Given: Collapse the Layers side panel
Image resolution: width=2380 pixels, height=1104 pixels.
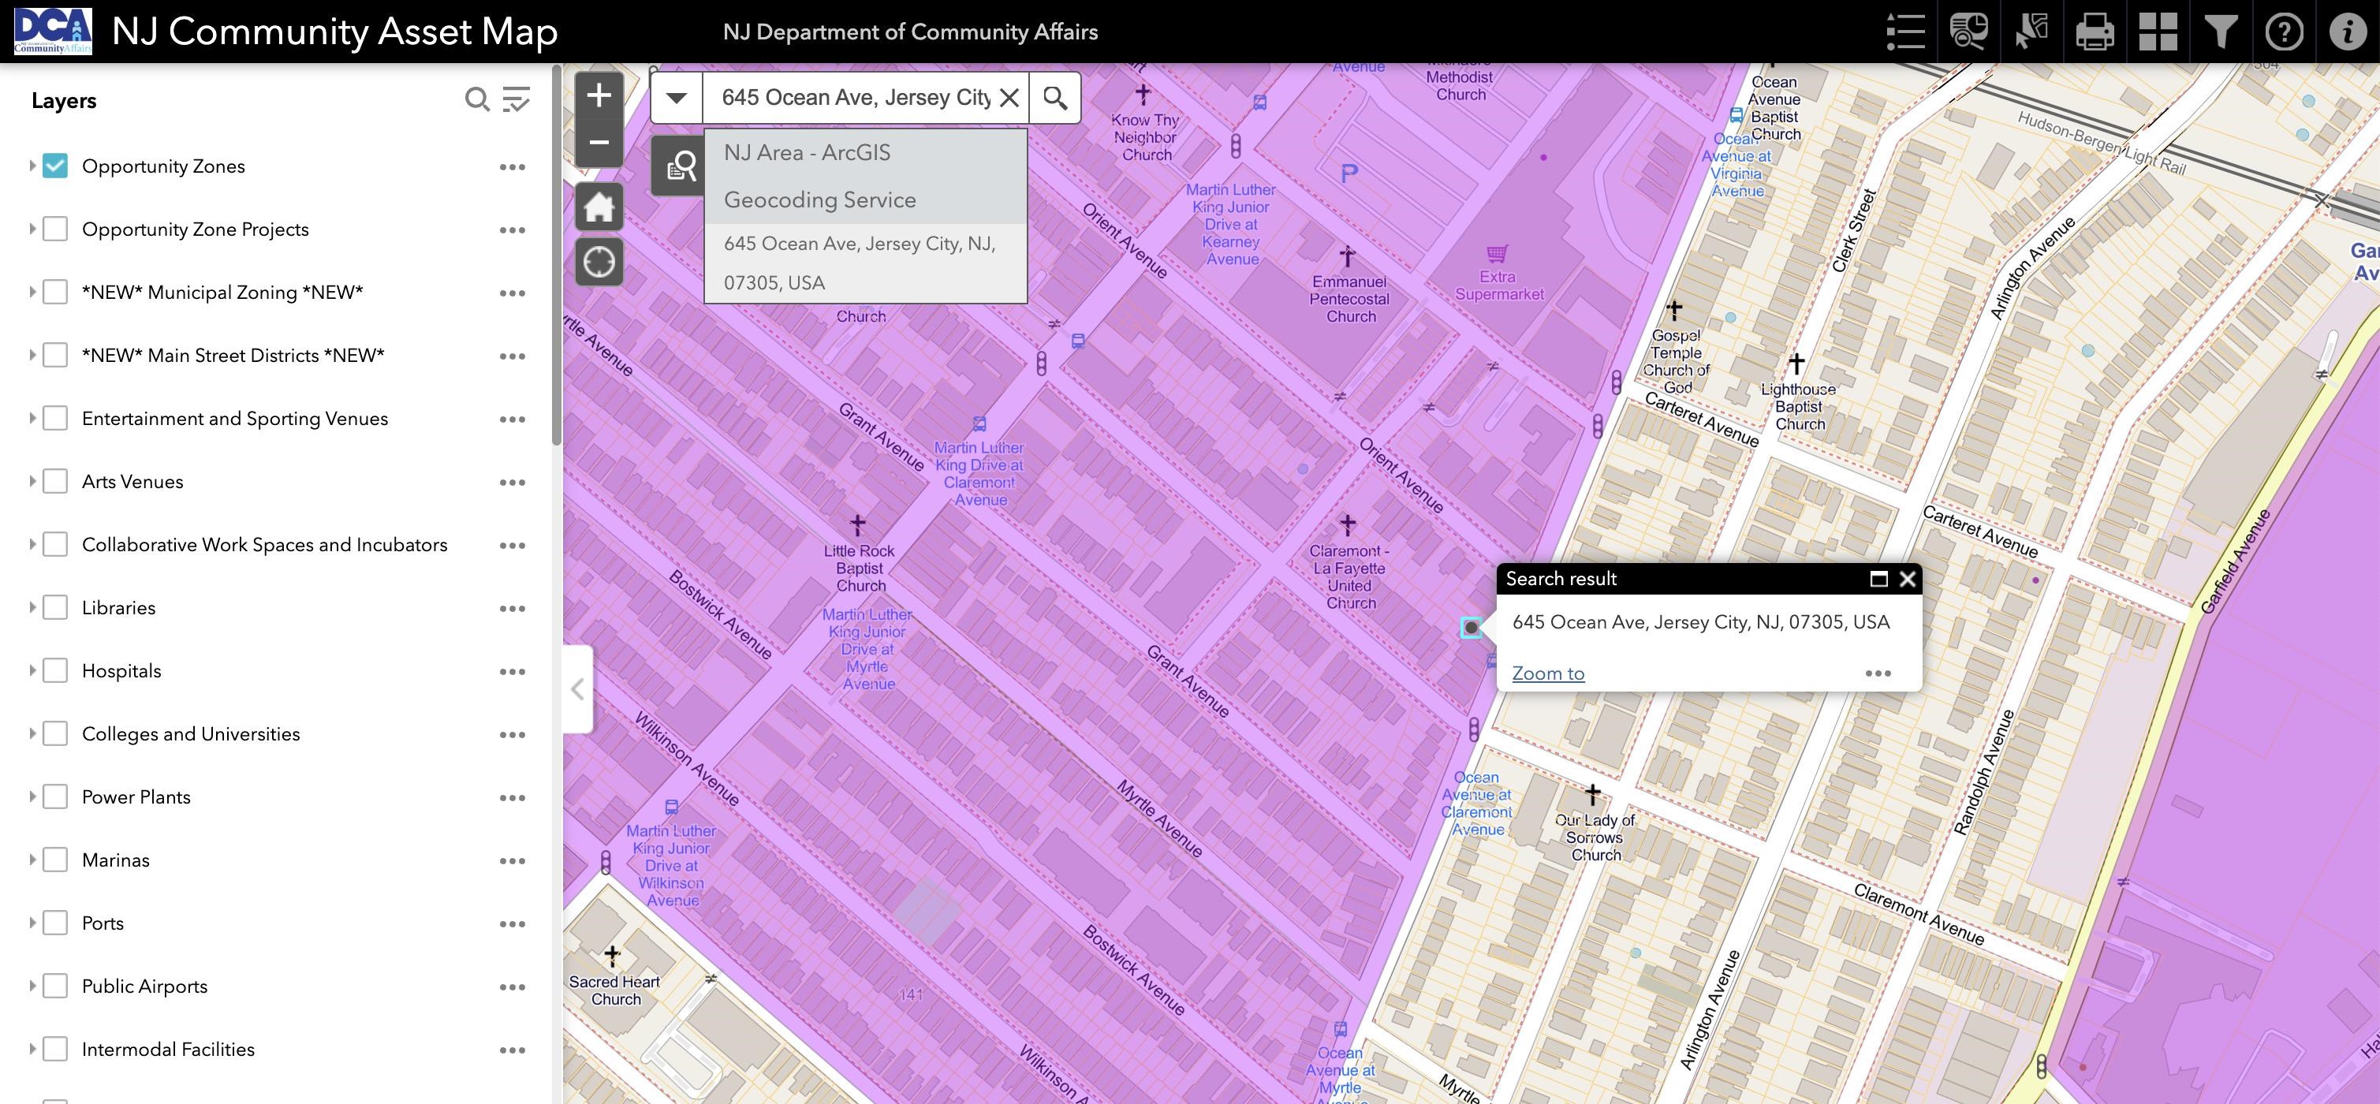Looking at the screenshot, I should 577,689.
